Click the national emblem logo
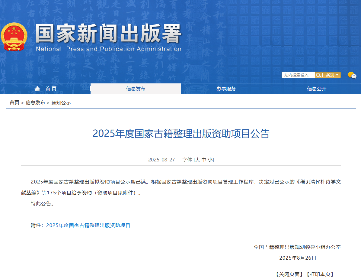 click(14, 37)
